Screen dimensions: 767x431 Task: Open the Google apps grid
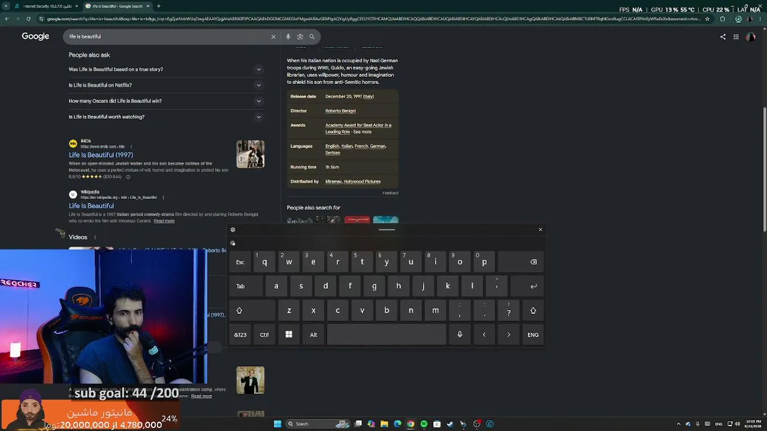click(736, 37)
